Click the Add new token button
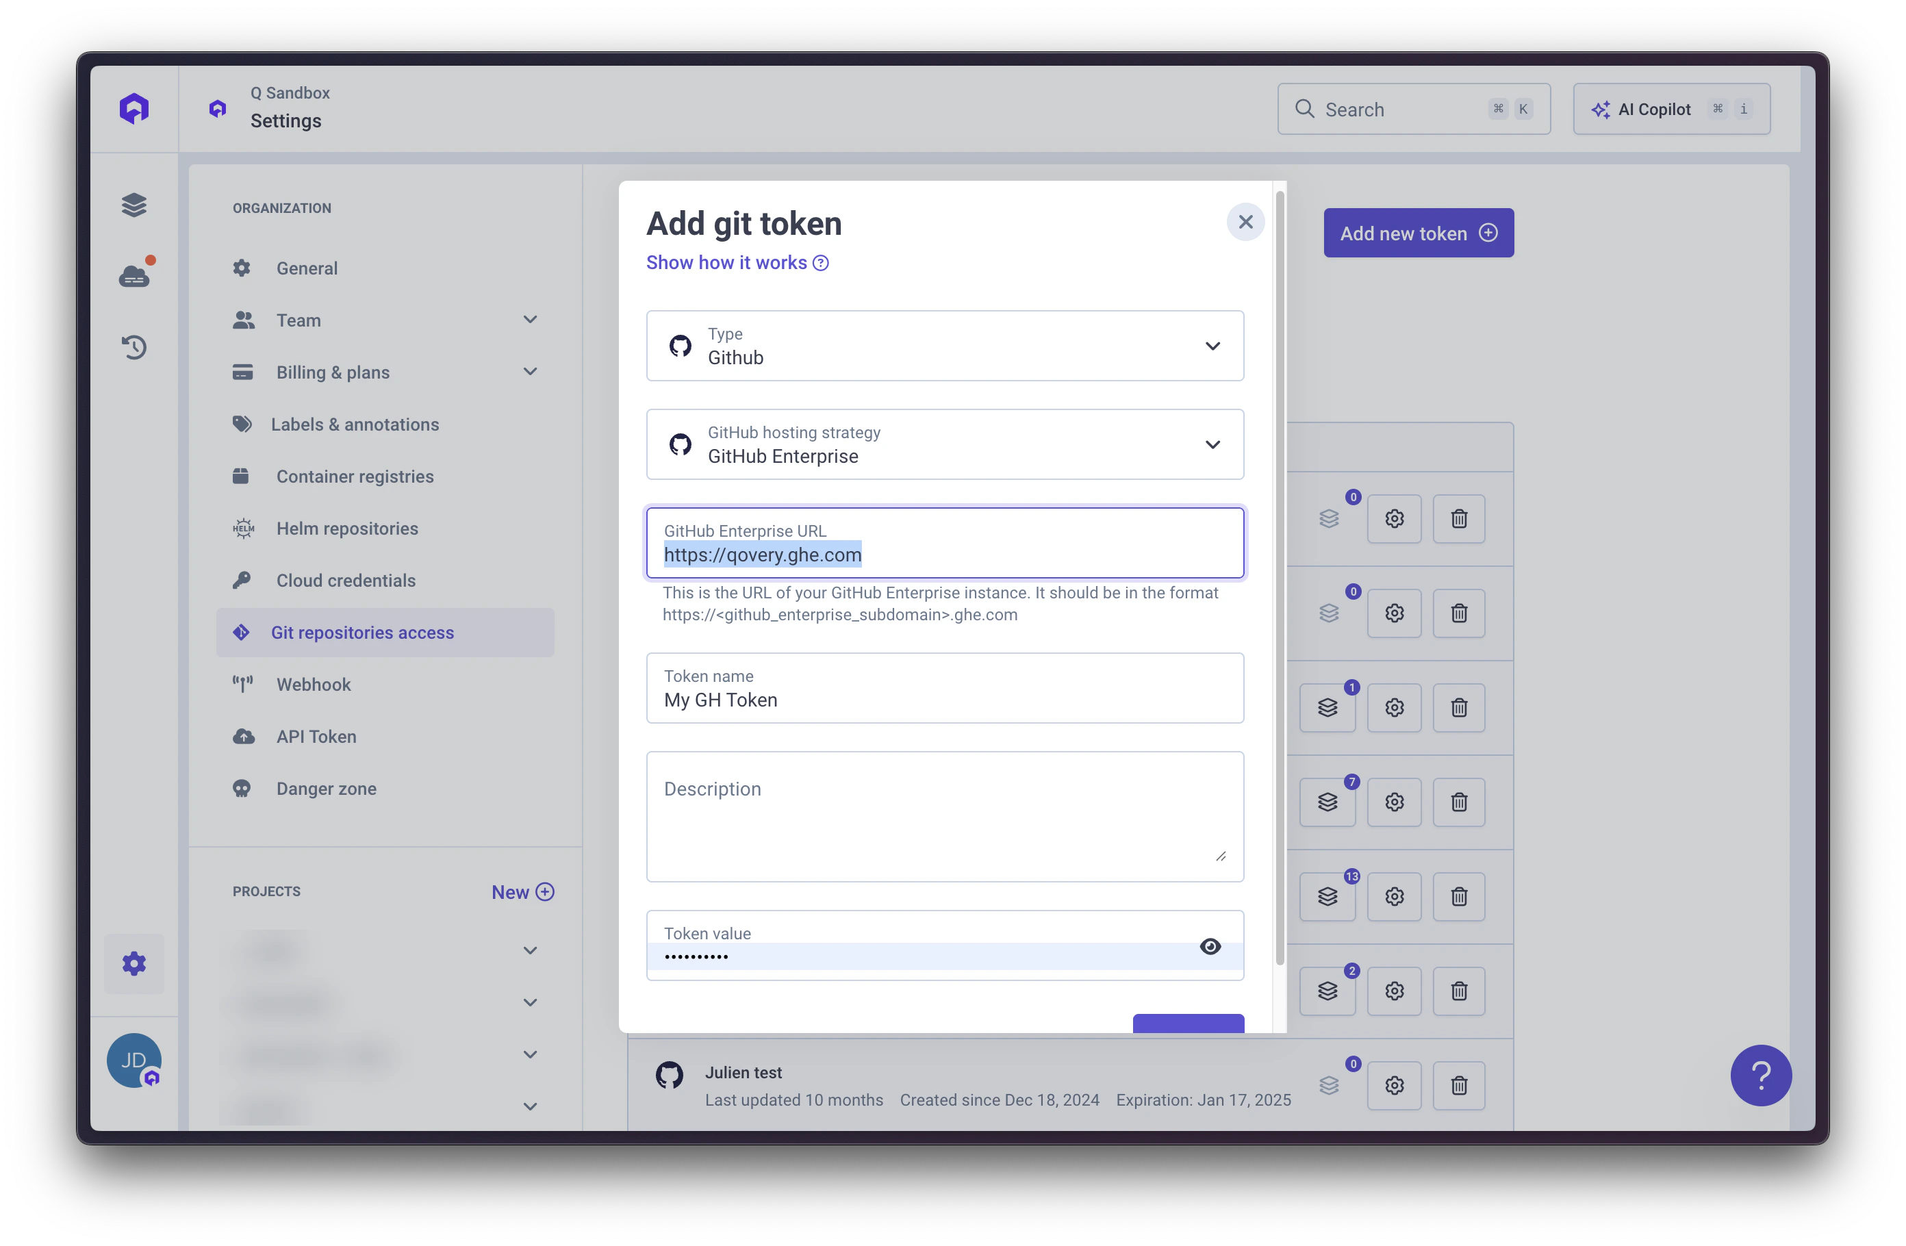 [1417, 232]
